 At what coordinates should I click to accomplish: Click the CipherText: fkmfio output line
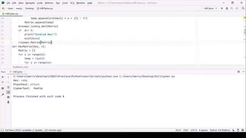click(28, 89)
